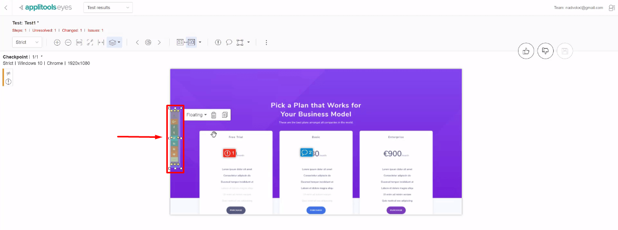Click 'Issues: 1' status text

tap(95, 31)
